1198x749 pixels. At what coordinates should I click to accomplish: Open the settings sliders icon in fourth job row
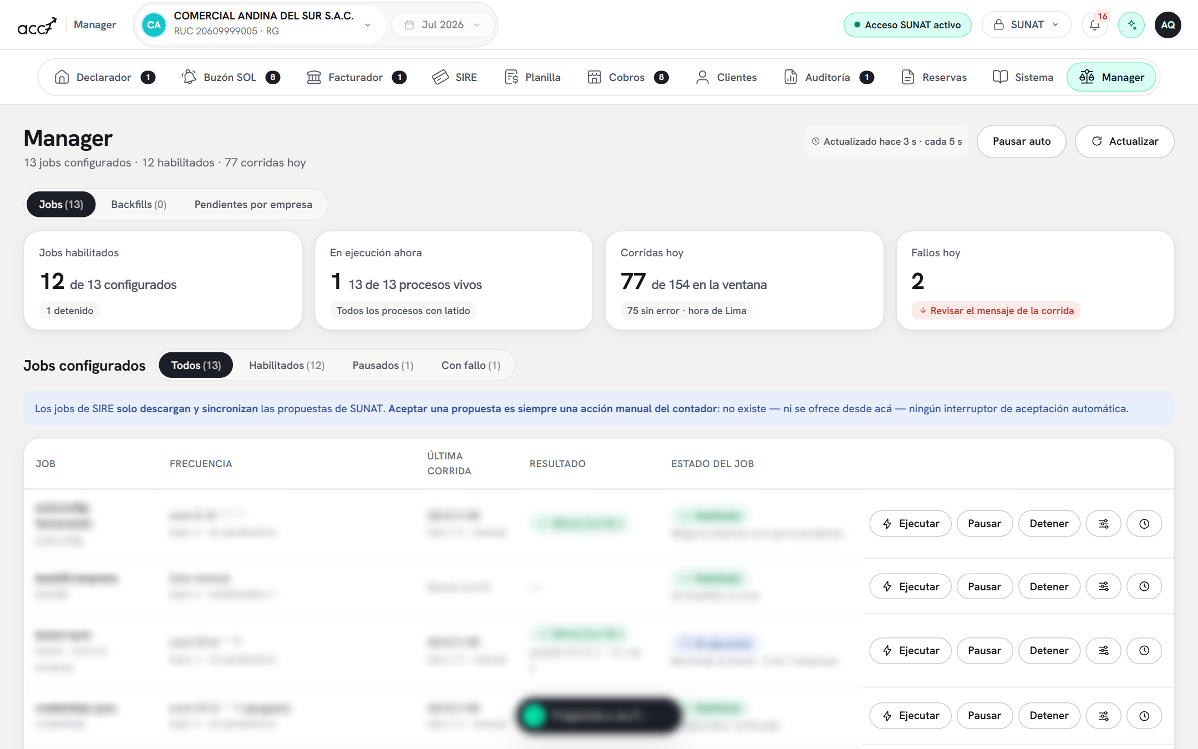pos(1104,716)
